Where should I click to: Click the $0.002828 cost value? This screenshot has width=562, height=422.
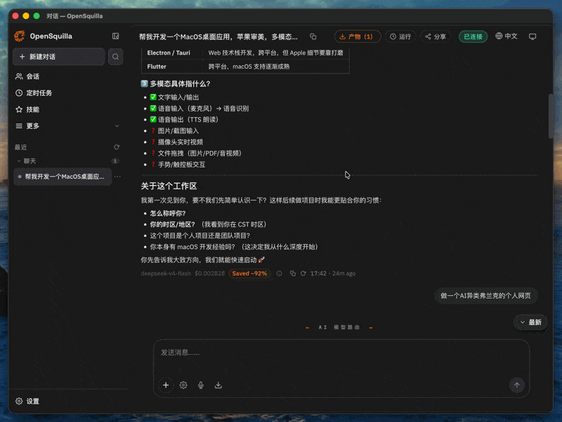(209, 273)
